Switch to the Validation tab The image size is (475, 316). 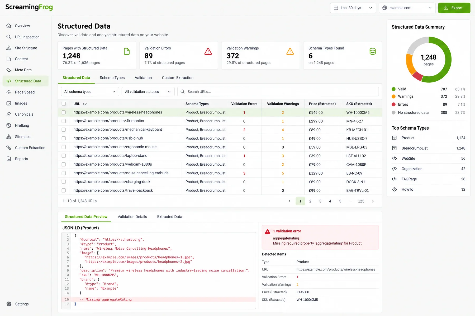143,78
